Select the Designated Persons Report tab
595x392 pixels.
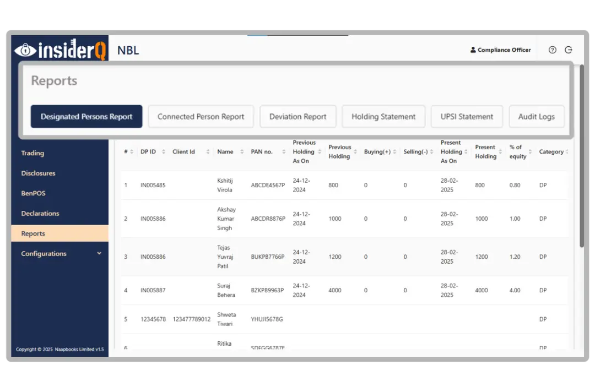pyautogui.click(x=86, y=116)
